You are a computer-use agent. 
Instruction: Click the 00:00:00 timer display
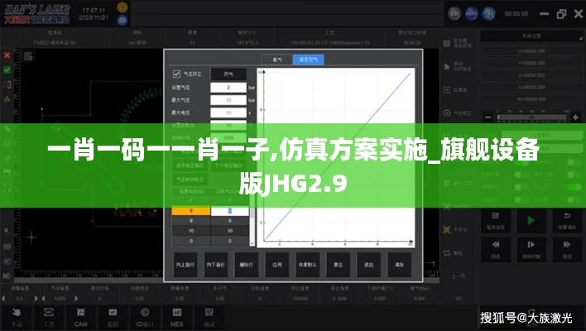click(516, 14)
